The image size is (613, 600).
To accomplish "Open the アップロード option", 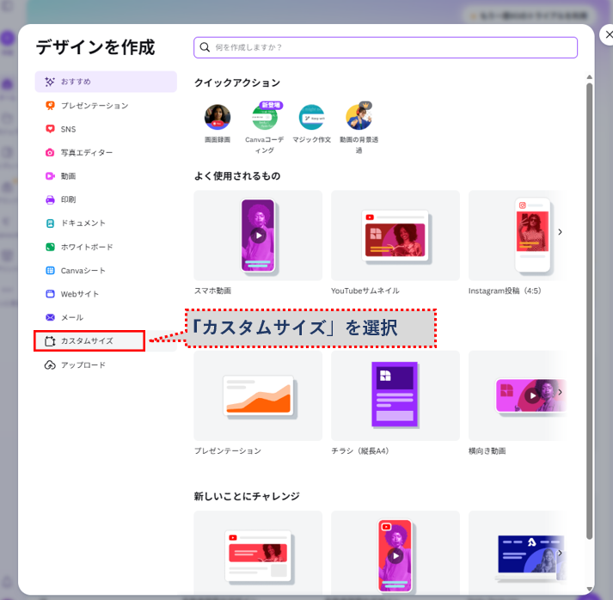I will (83, 364).
